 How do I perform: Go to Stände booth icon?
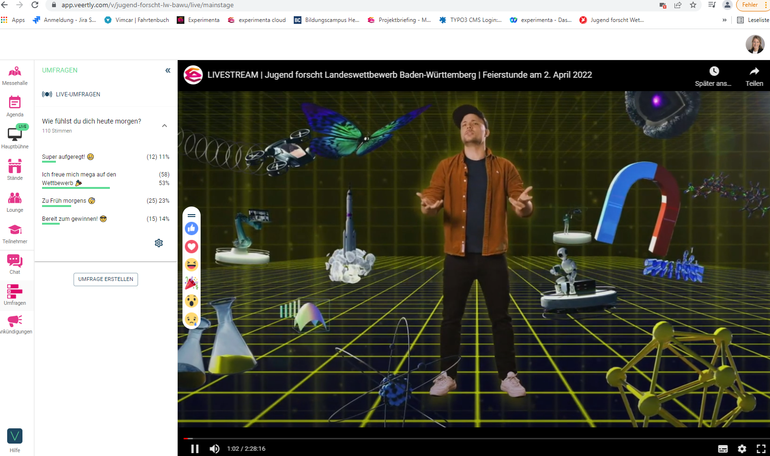tap(15, 167)
